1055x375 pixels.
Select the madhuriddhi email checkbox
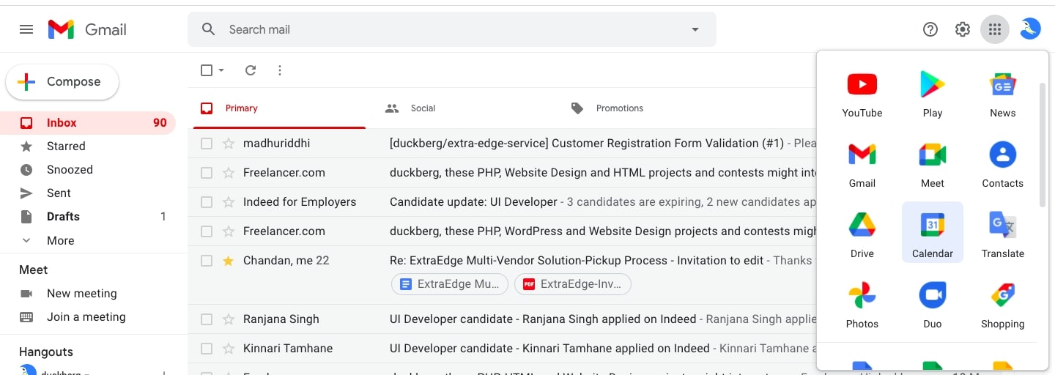pyautogui.click(x=207, y=144)
